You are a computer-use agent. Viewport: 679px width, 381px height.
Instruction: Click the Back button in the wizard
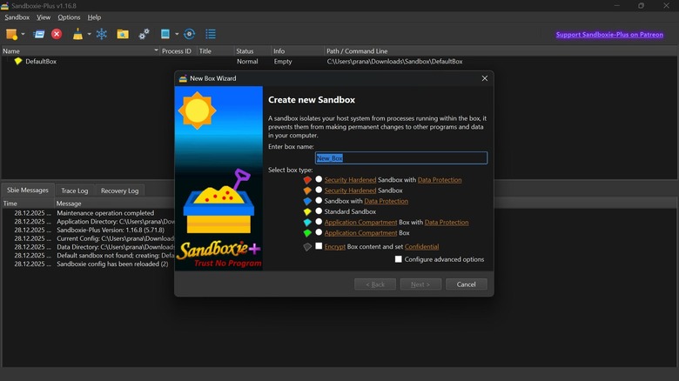[375, 284]
